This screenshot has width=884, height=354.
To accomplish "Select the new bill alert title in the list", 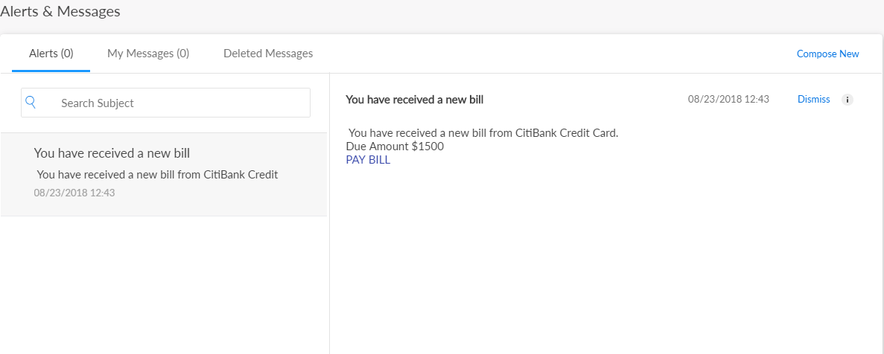I will click(x=112, y=154).
